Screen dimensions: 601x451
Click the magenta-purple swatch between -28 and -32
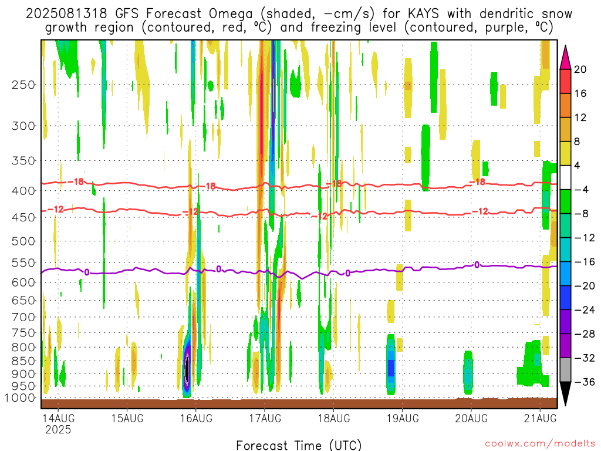coord(565,346)
